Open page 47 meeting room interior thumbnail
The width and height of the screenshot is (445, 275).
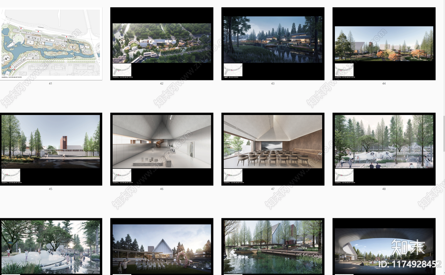[273, 149]
